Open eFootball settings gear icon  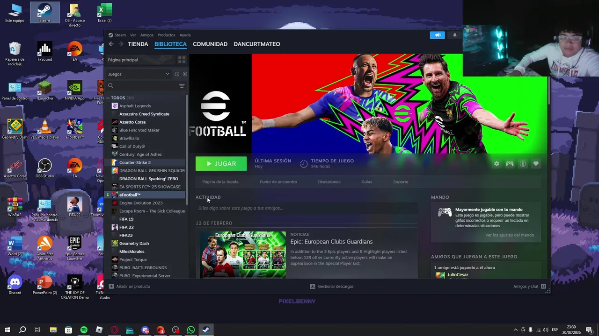[497, 164]
